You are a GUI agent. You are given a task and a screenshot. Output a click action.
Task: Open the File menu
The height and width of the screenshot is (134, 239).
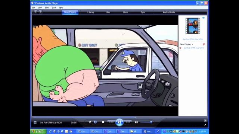34,7
